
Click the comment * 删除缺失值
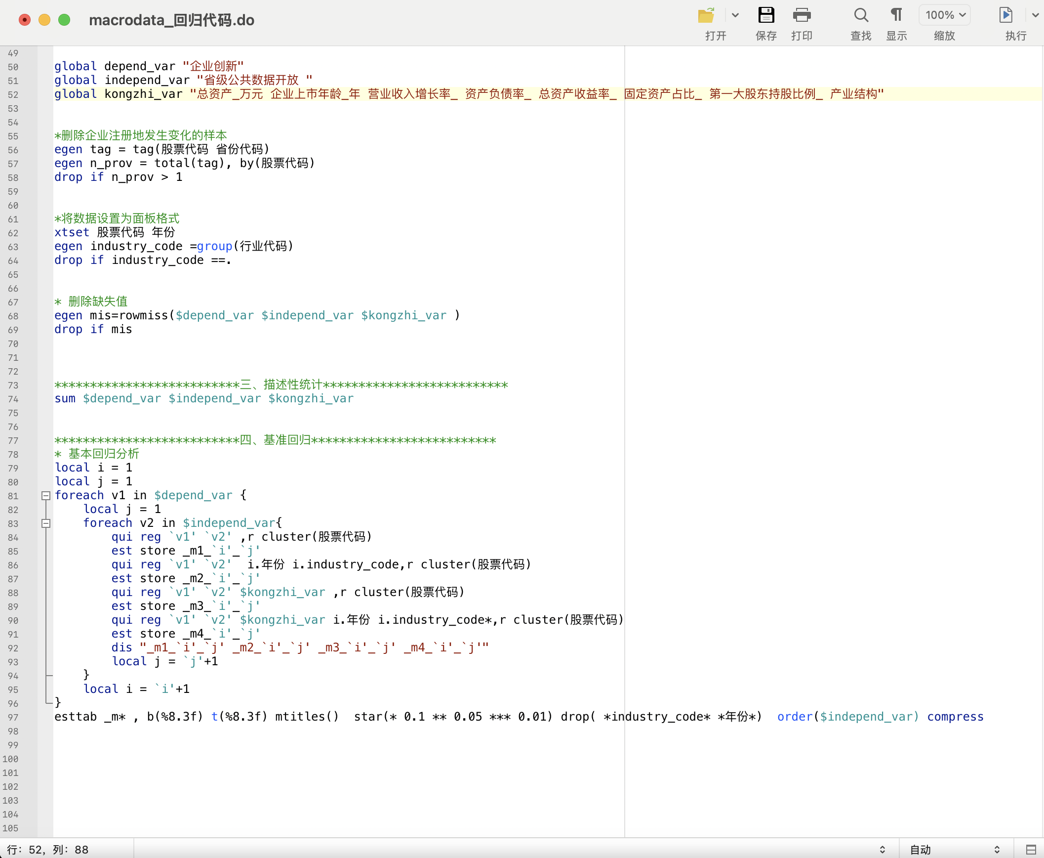(91, 301)
